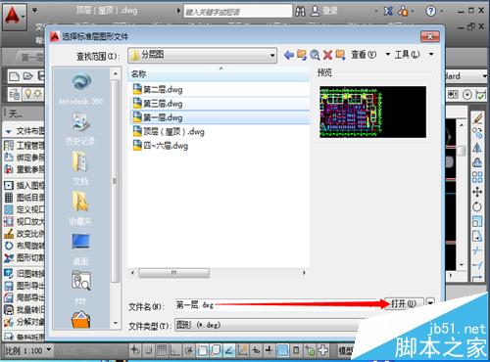Toggle Polar Tracking in status bar
This screenshot has height=362, width=490.
(188, 350)
